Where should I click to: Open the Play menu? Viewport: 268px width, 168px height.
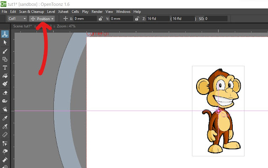coord(85,12)
